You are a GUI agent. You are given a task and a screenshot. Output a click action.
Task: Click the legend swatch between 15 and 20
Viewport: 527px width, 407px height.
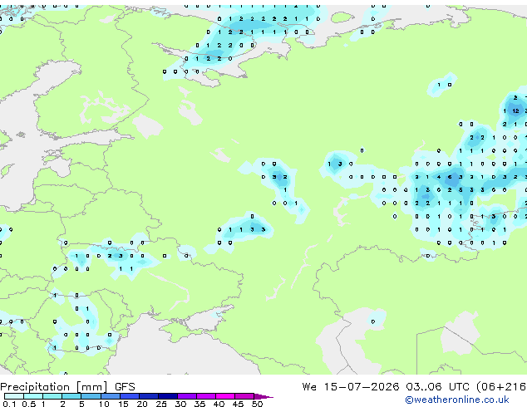point(130,396)
